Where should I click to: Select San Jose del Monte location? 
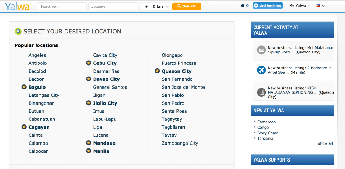pyautogui.click(x=183, y=87)
